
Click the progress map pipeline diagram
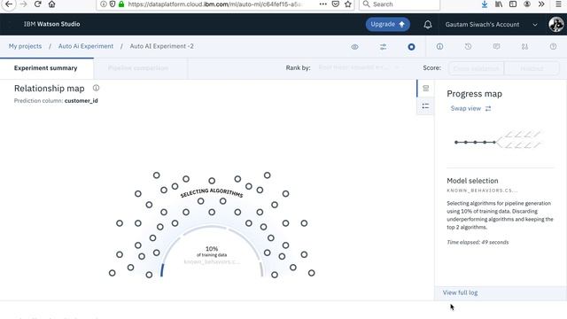coord(498,140)
